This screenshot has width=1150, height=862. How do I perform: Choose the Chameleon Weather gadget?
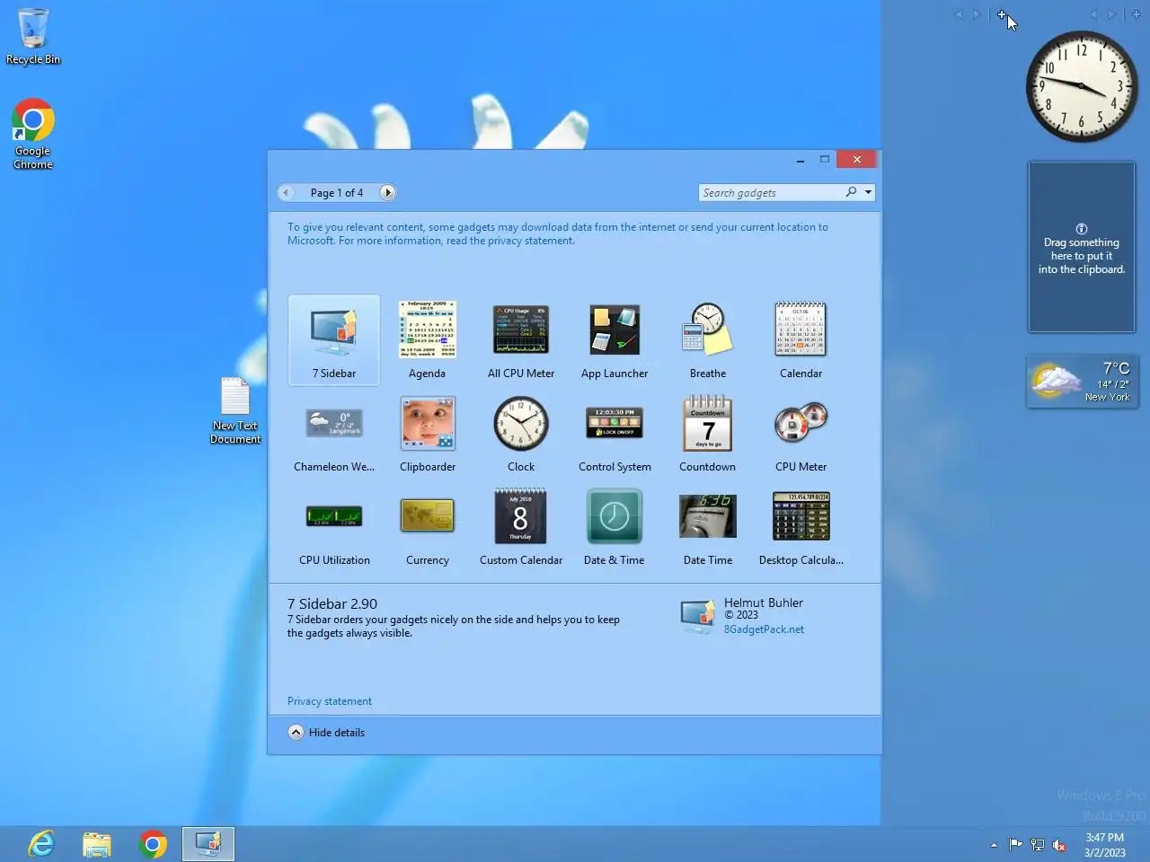(x=334, y=434)
